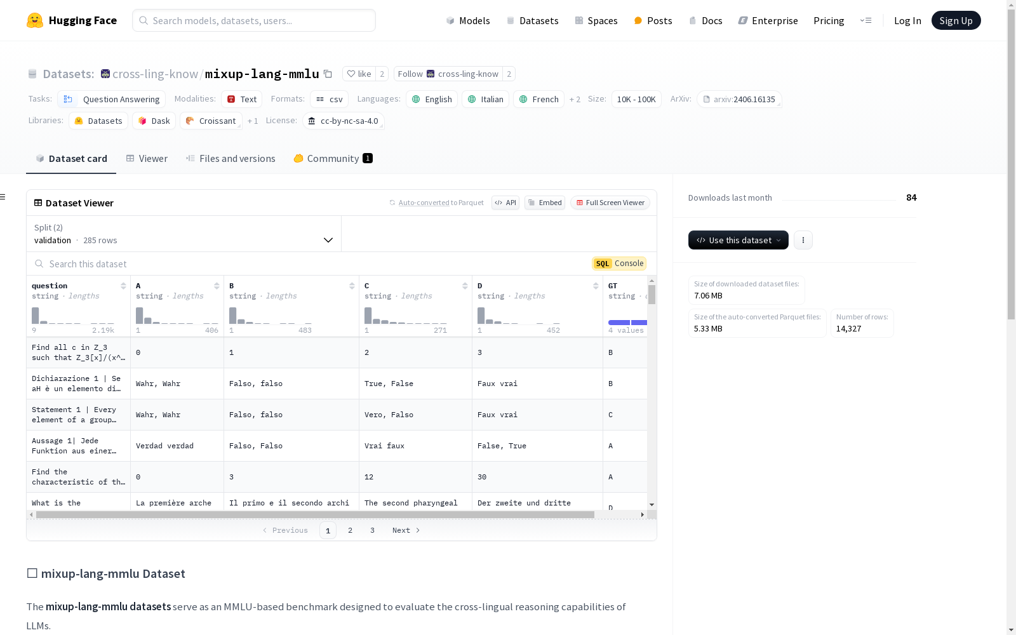Open the API button in Dataset Viewer
1016x635 pixels.
505,203
